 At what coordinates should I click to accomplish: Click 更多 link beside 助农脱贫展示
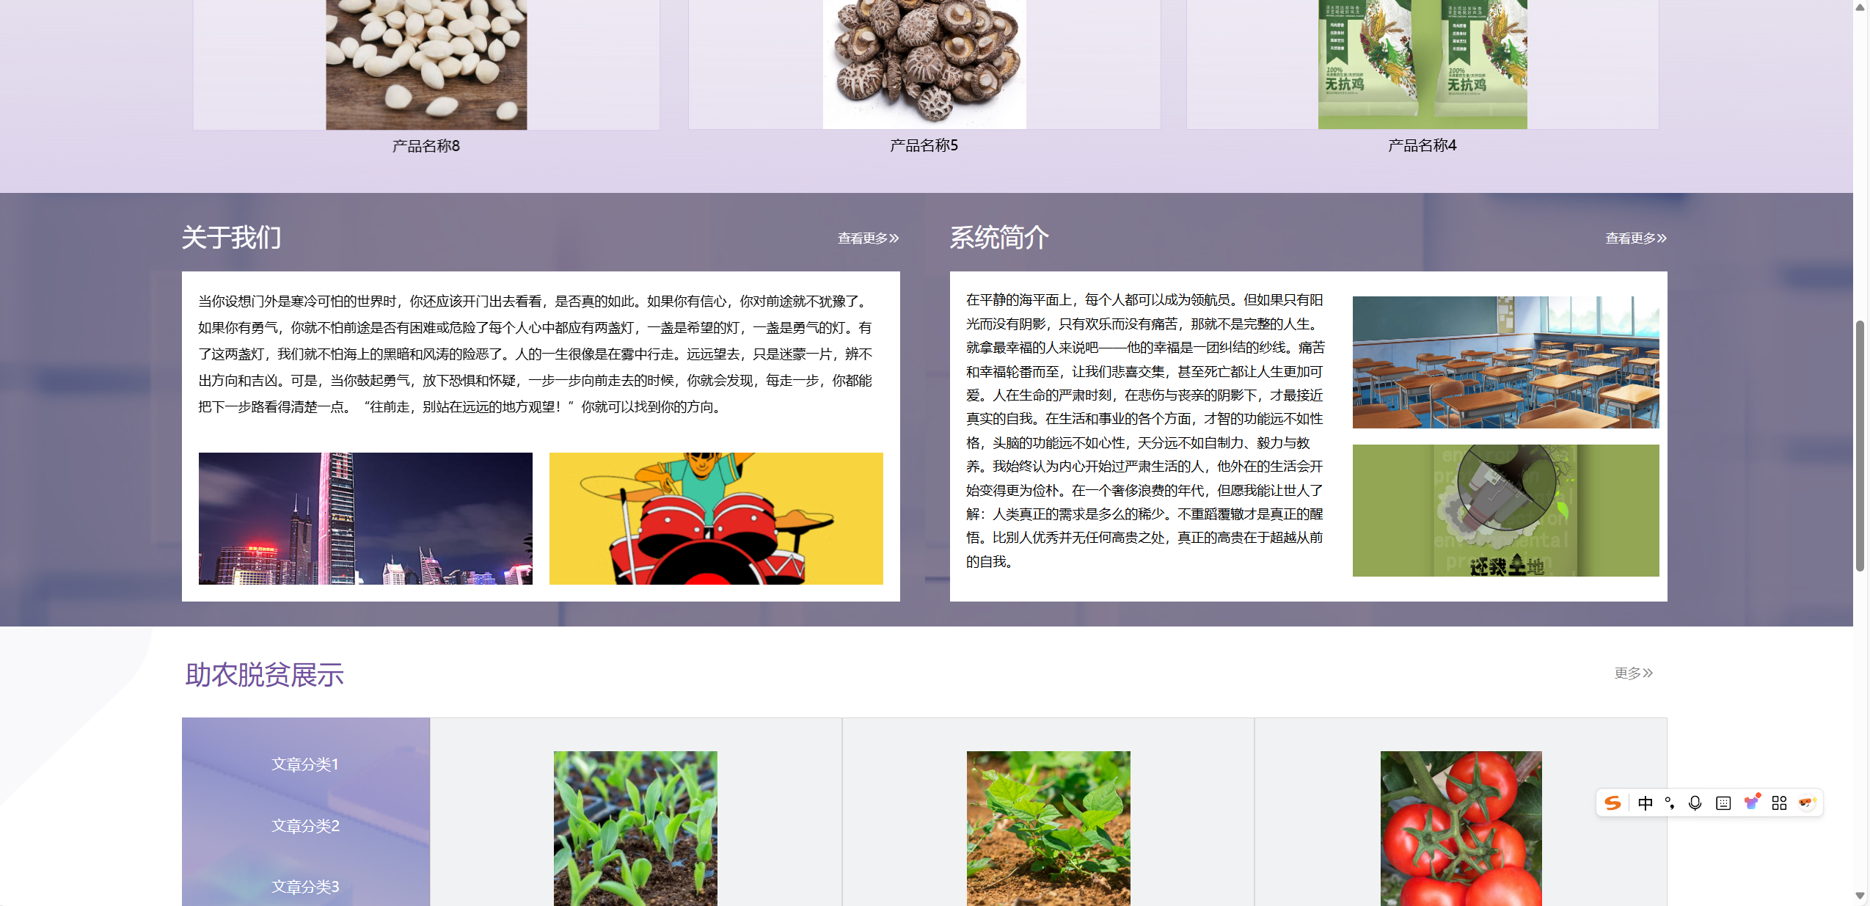coord(1629,672)
